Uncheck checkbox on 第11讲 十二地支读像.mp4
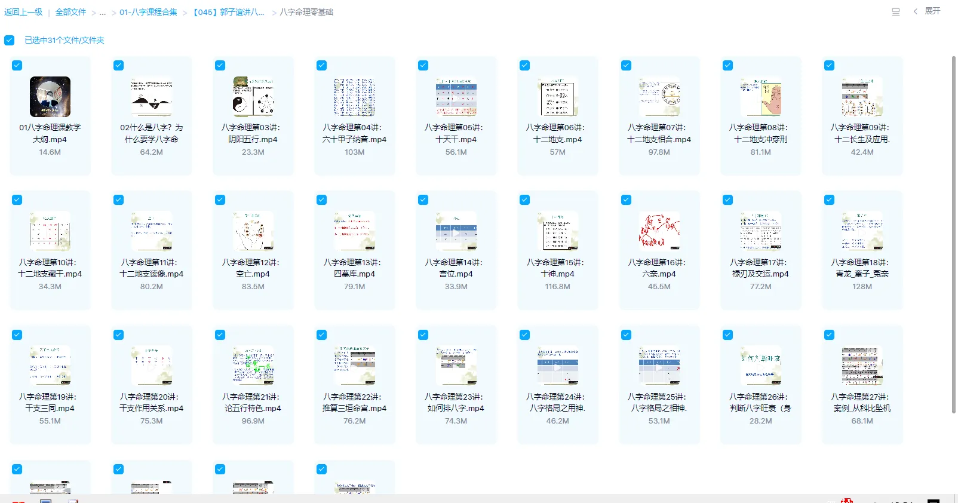 119,200
